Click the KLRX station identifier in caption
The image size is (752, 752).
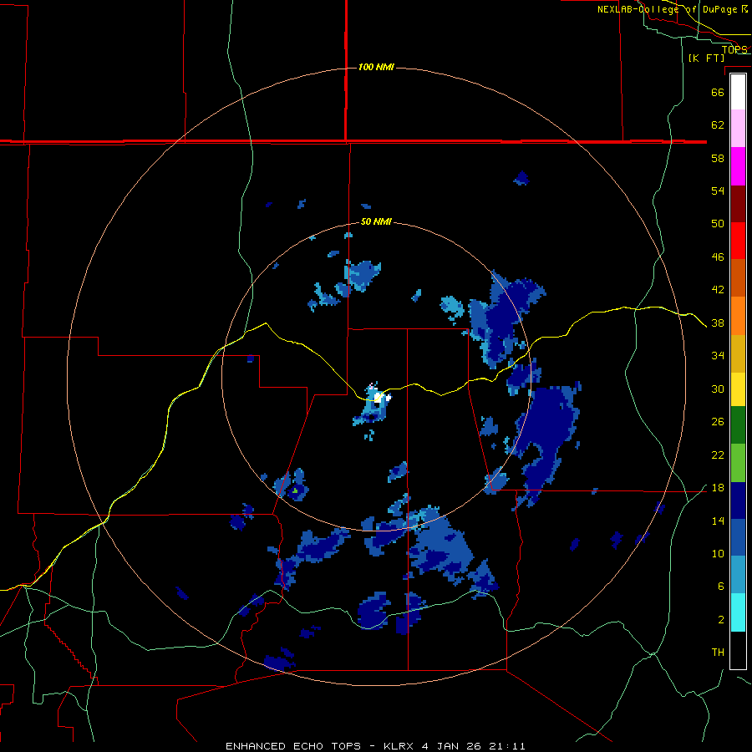click(400, 746)
